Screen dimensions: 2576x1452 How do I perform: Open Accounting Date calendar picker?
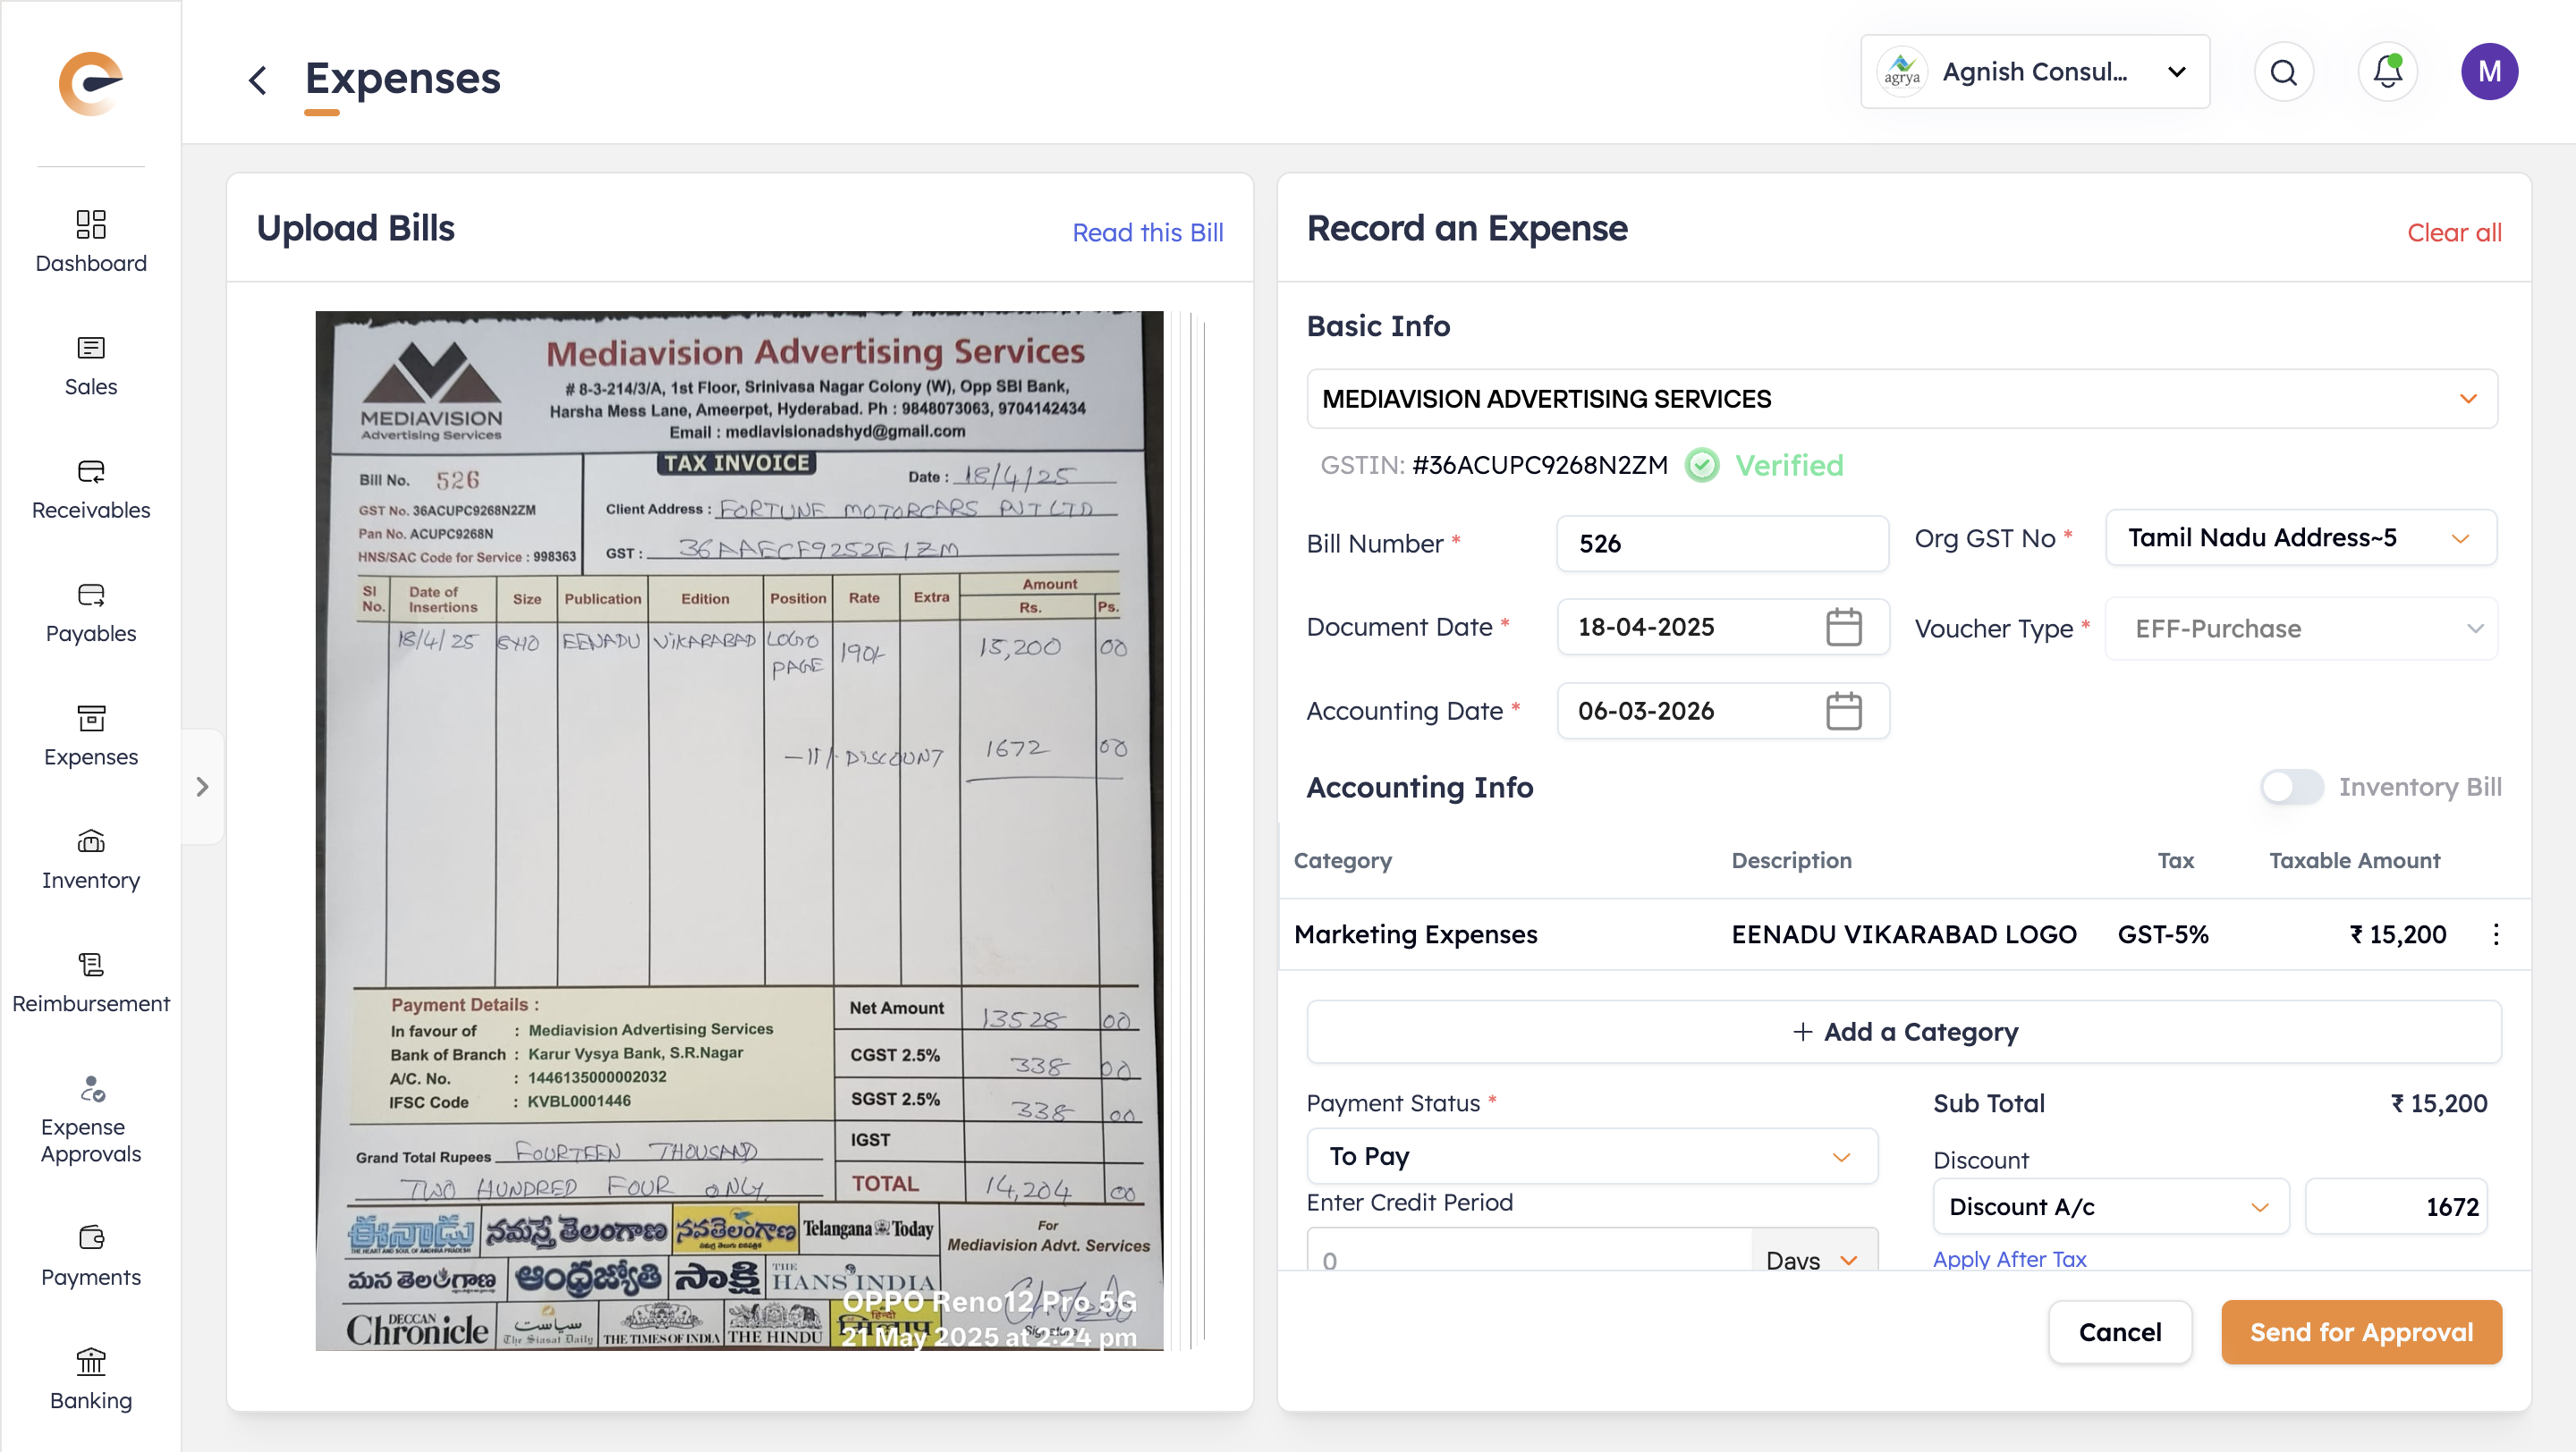click(x=1843, y=712)
